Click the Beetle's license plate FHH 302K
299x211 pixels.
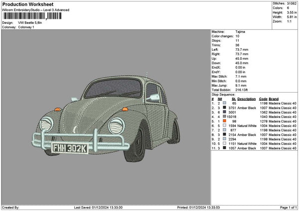click(69, 147)
